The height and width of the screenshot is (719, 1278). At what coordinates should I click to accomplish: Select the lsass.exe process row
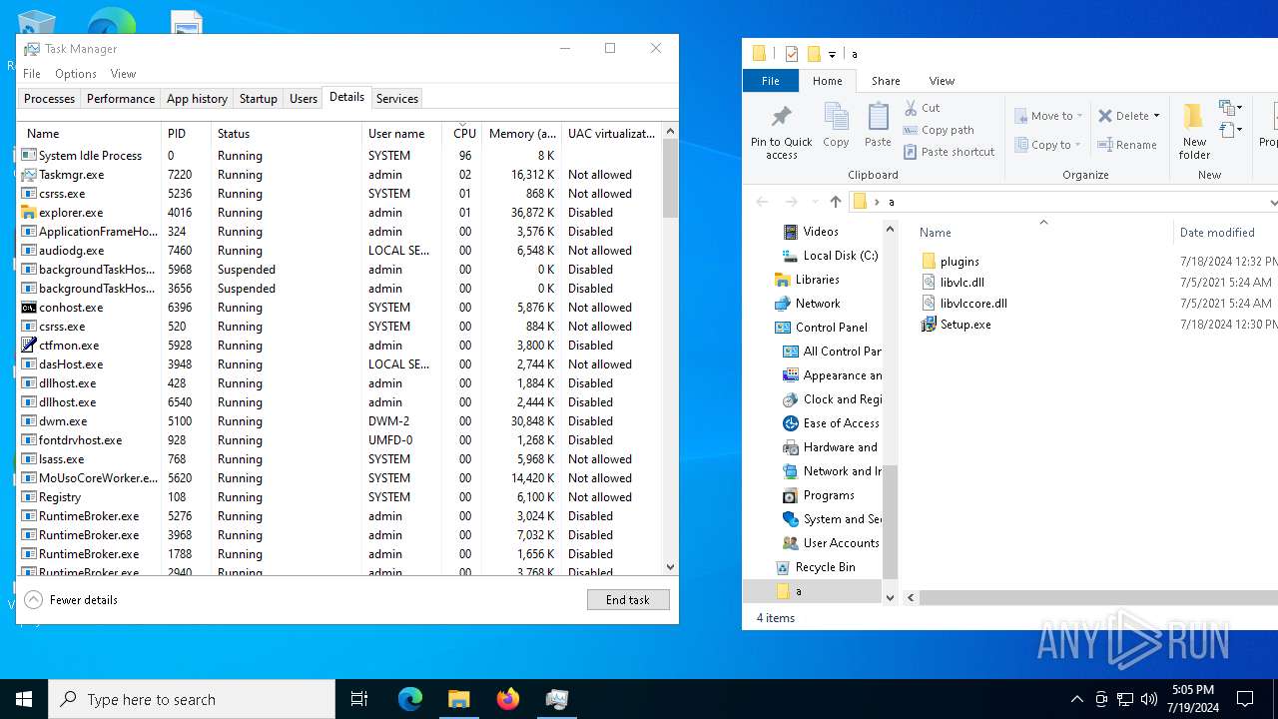coord(339,459)
